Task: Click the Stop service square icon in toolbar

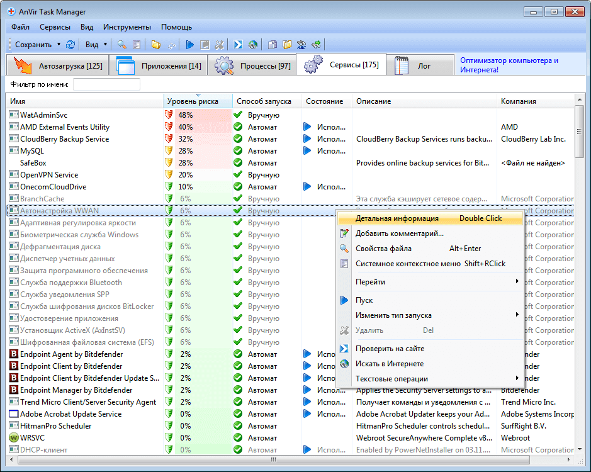Action: click(x=205, y=45)
